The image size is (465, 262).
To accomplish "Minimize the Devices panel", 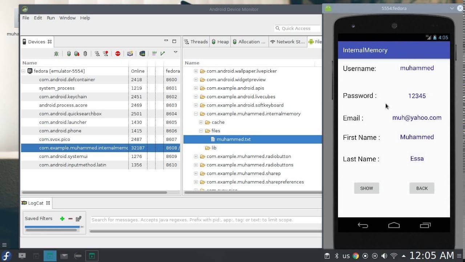I will click(x=166, y=41).
